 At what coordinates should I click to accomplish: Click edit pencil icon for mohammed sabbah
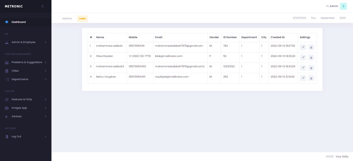pos(303,47)
